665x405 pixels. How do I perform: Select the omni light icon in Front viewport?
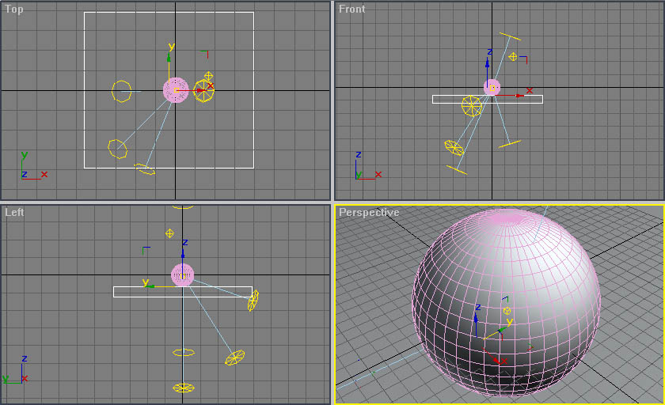513,56
